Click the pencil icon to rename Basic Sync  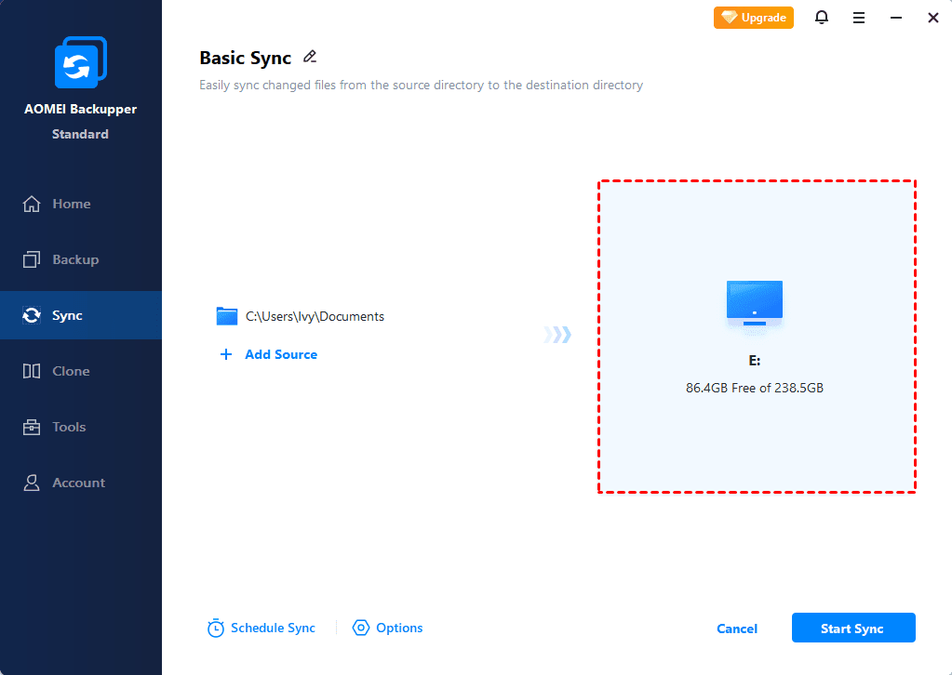(x=310, y=57)
